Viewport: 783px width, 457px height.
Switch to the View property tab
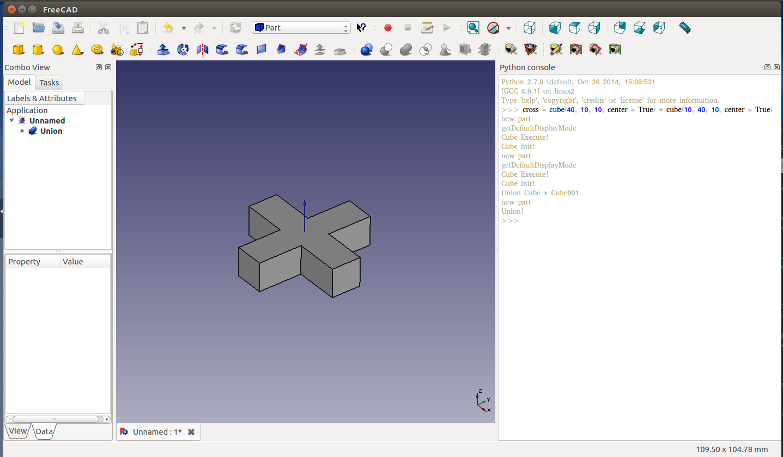click(x=17, y=431)
